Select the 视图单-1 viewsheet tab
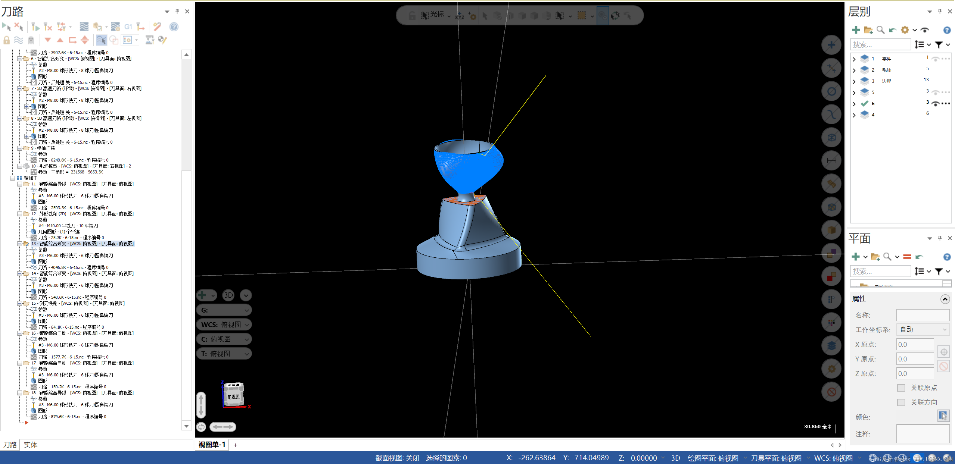 [212, 445]
